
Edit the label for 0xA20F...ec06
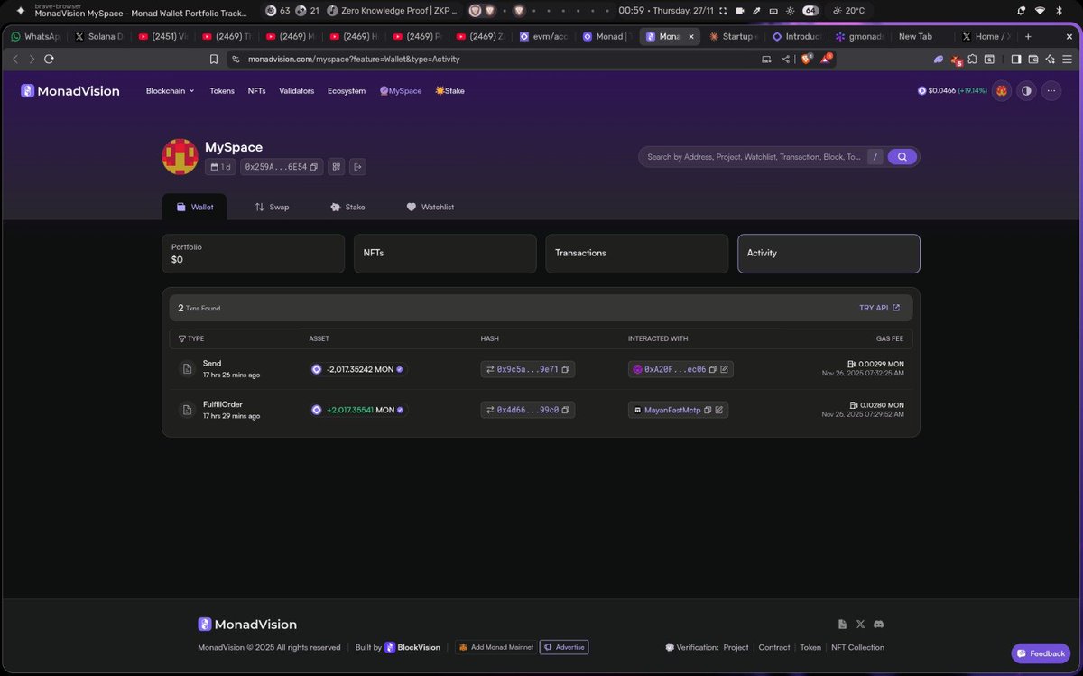725,369
